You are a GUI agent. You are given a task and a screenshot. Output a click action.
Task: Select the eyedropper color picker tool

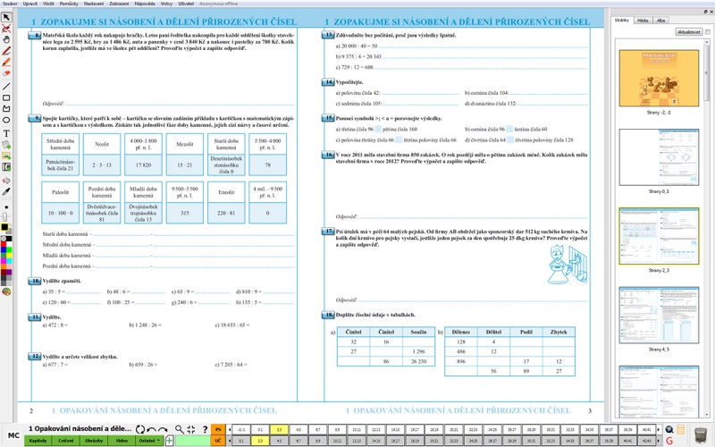click(6, 191)
